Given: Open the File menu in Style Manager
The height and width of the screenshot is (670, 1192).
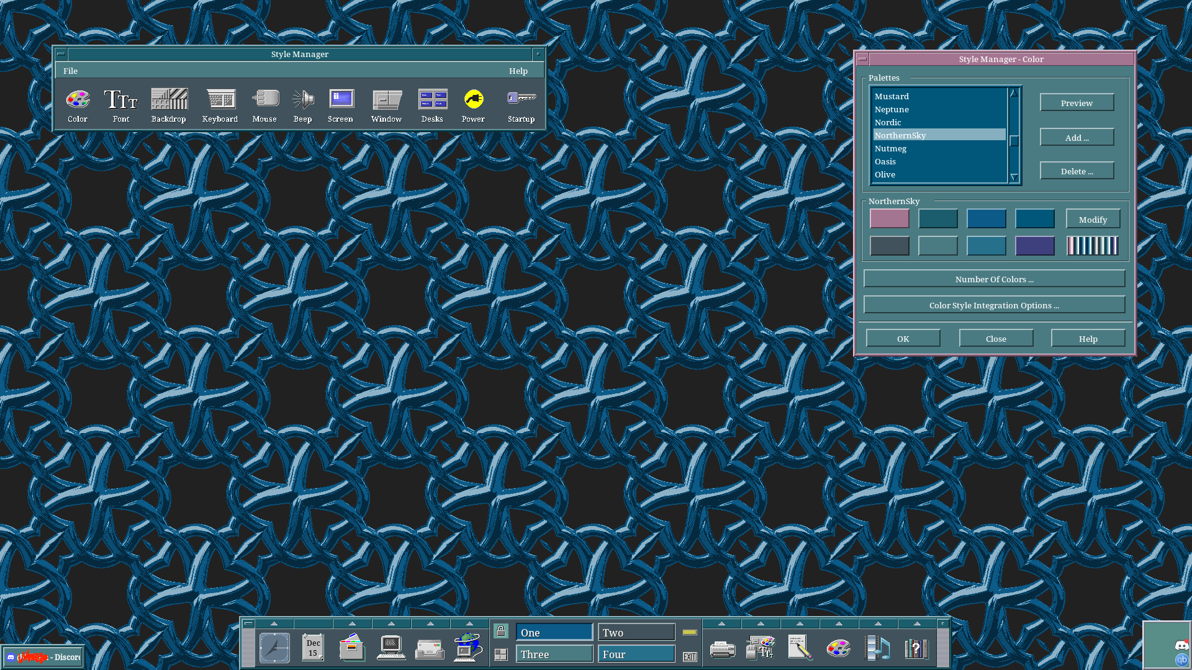Looking at the screenshot, I should pyautogui.click(x=70, y=71).
